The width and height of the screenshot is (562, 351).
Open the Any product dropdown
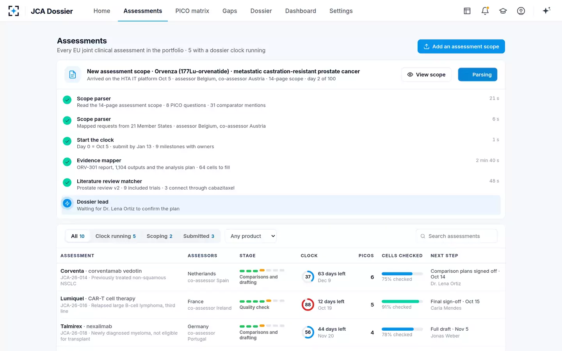[x=251, y=236]
